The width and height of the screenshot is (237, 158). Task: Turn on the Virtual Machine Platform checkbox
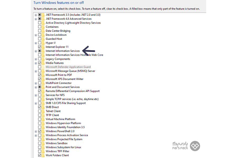[39, 119]
